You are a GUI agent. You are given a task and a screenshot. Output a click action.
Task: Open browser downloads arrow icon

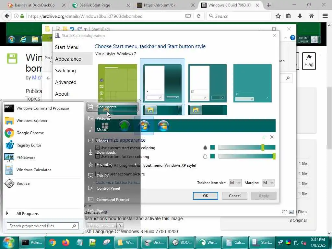(x=300, y=16)
